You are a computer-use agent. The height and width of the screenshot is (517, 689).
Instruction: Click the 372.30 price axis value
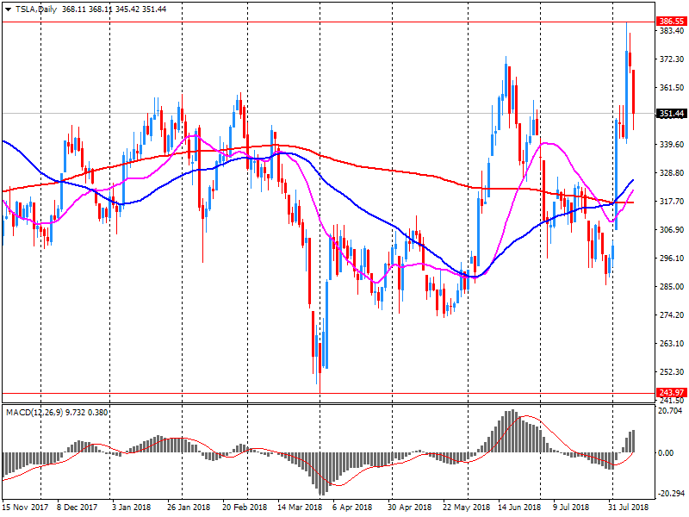coord(672,59)
